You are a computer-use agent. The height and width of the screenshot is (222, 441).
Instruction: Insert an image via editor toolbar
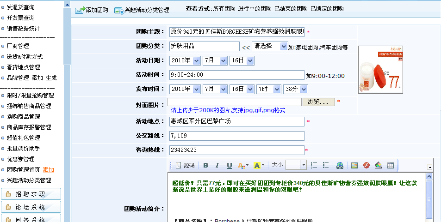click(x=354, y=165)
